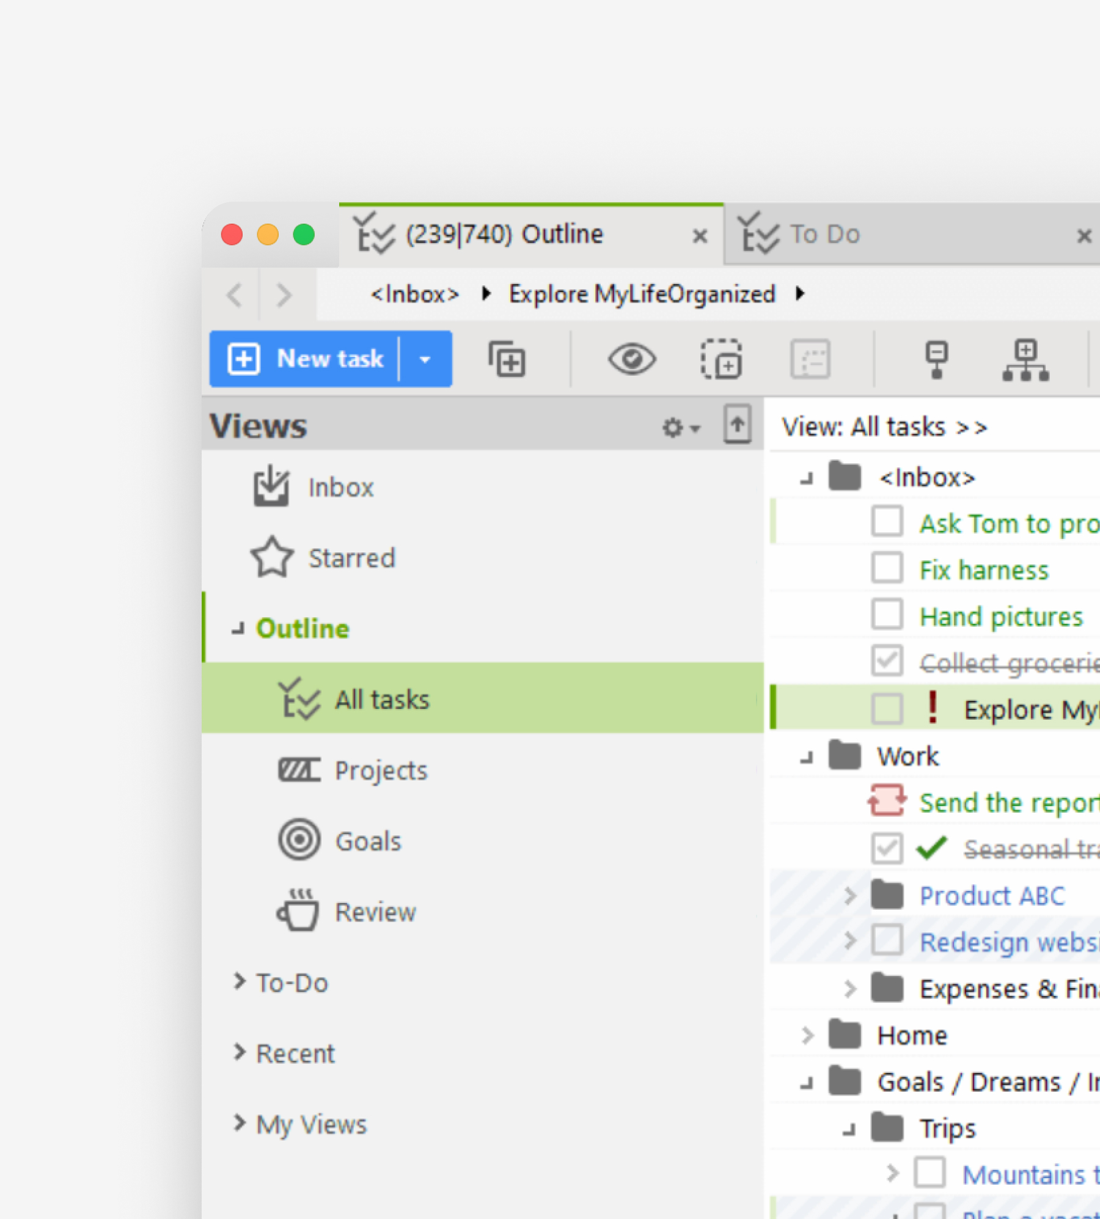Select the <Inbox> folder icon
This screenshot has height=1219, width=1100.
click(845, 476)
